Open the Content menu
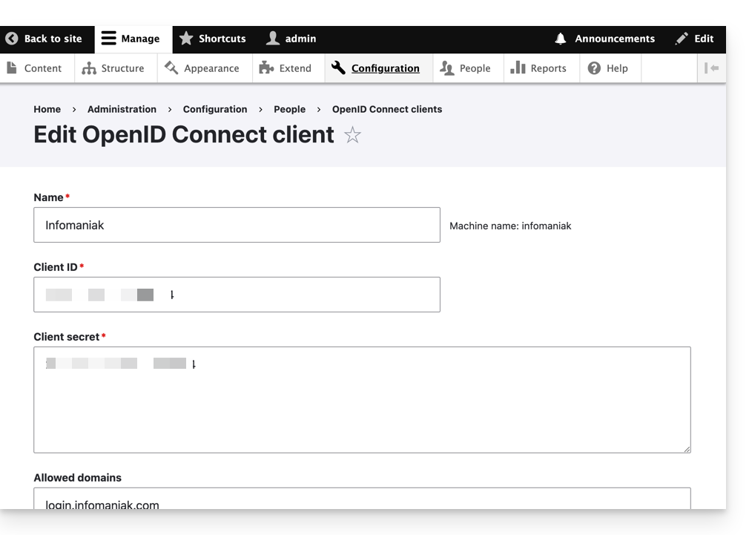Viewport: 752px width, 535px height. 37,68
